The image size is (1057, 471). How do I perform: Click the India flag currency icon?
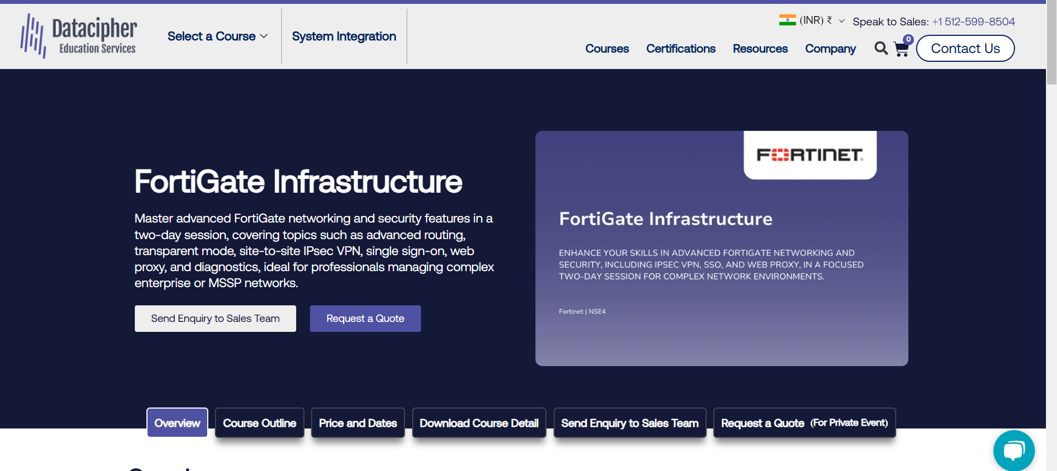(x=787, y=20)
